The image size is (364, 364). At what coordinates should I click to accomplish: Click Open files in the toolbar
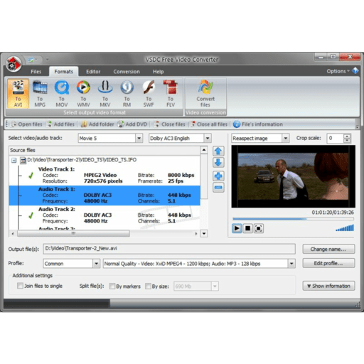click(27, 124)
